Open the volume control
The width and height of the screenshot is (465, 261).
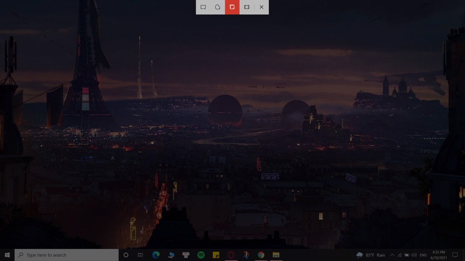click(414, 255)
